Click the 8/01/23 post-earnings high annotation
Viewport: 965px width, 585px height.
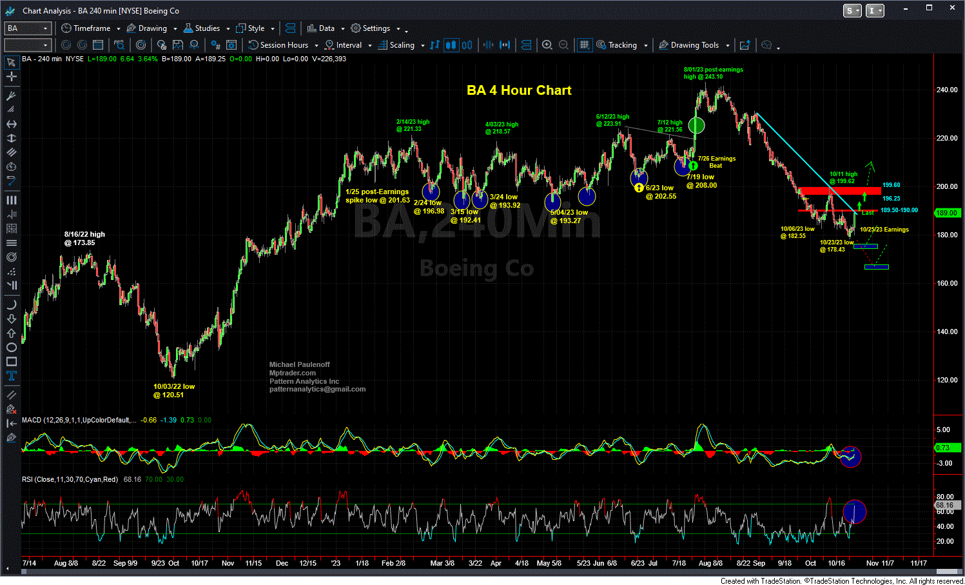point(713,73)
